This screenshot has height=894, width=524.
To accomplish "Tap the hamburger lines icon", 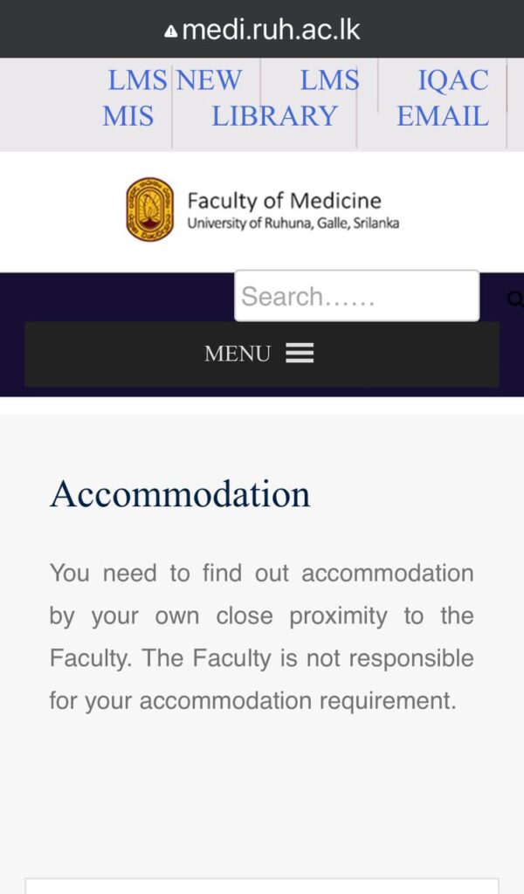I will pyautogui.click(x=300, y=354).
